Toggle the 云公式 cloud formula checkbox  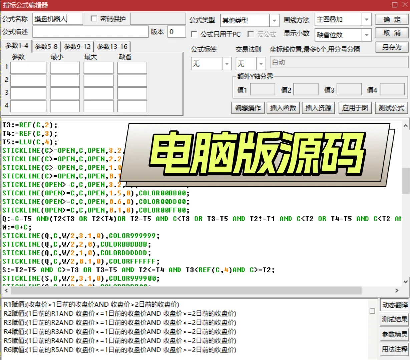(251, 34)
